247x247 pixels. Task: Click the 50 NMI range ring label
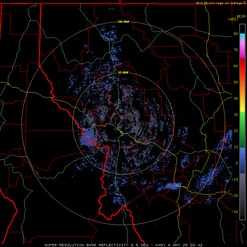point(123,73)
